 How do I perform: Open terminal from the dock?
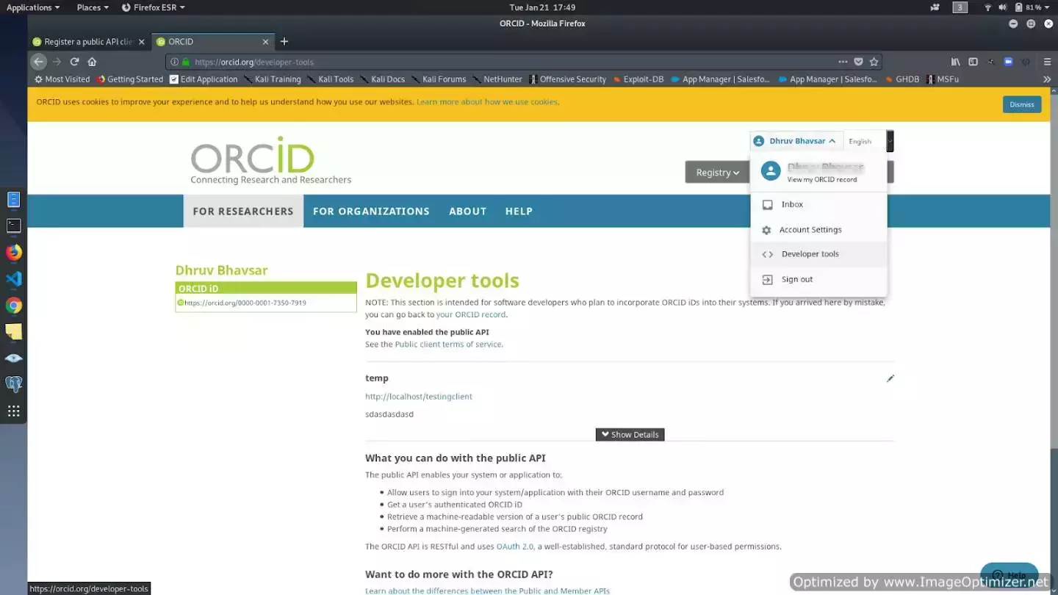(13, 226)
